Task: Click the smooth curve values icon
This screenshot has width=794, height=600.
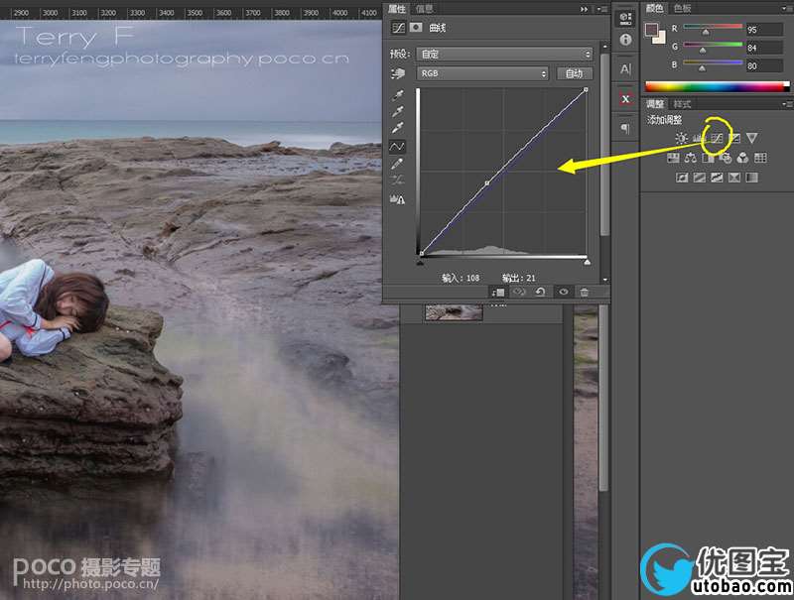Action: 398,180
